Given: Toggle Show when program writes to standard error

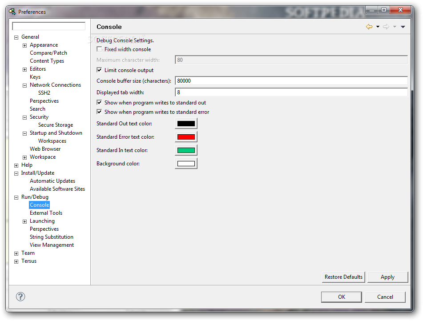Looking at the screenshot, I should pos(99,112).
